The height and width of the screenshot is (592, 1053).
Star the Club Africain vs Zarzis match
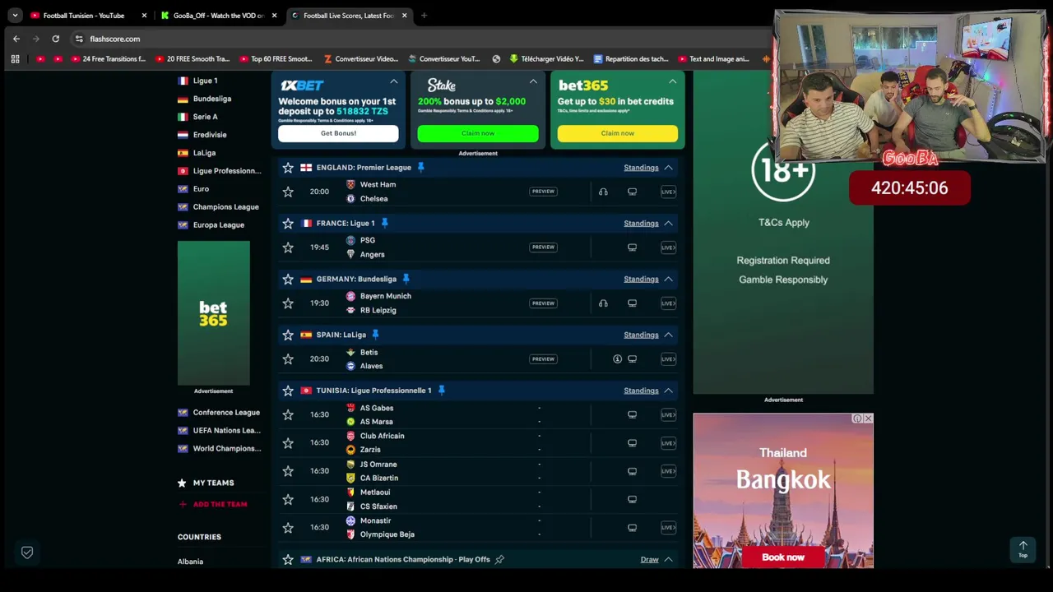pos(288,443)
